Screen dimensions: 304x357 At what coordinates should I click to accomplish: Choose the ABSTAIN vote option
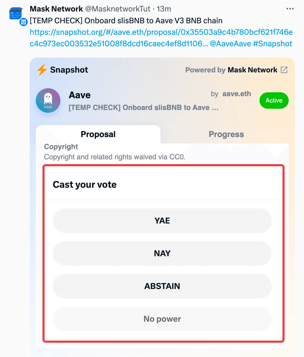pyautogui.click(x=162, y=286)
